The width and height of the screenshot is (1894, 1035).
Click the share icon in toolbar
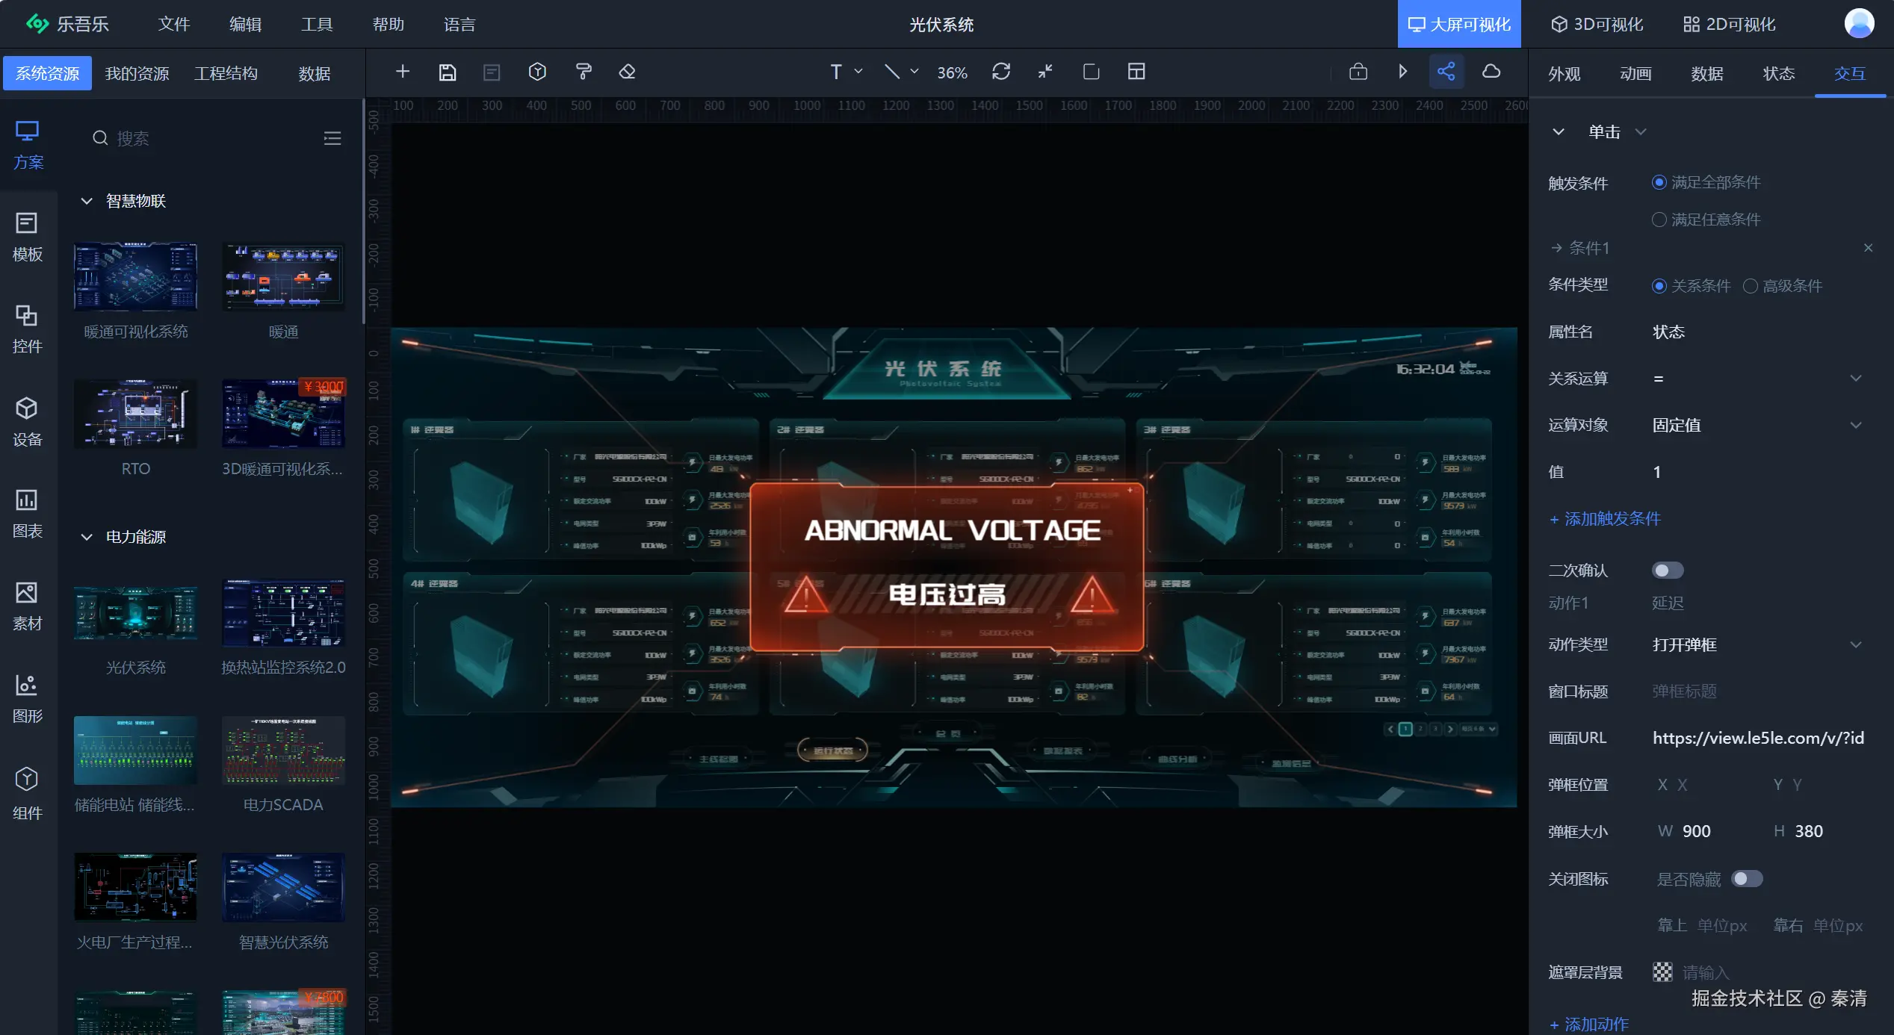pos(1446,72)
